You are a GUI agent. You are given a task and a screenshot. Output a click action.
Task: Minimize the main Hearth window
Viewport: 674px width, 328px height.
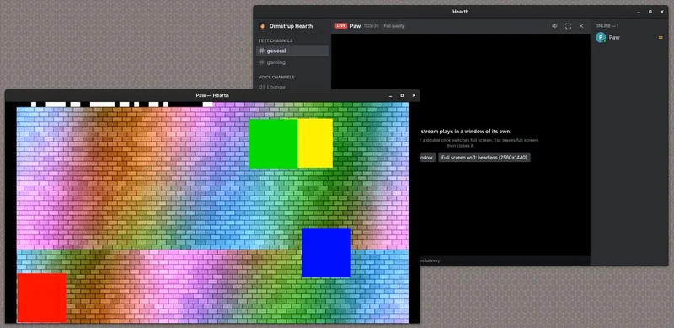(639, 12)
